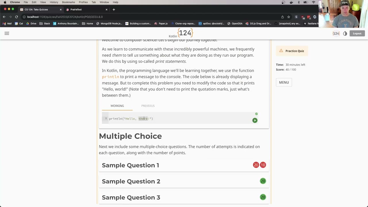368x207 pixels.
Task: Open the Apple menu
Action: click(5, 2)
